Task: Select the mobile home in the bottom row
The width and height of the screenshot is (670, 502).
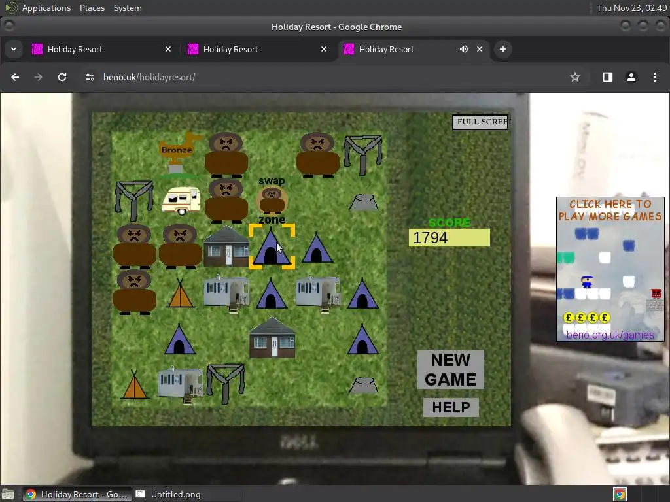Action: point(181,384)
